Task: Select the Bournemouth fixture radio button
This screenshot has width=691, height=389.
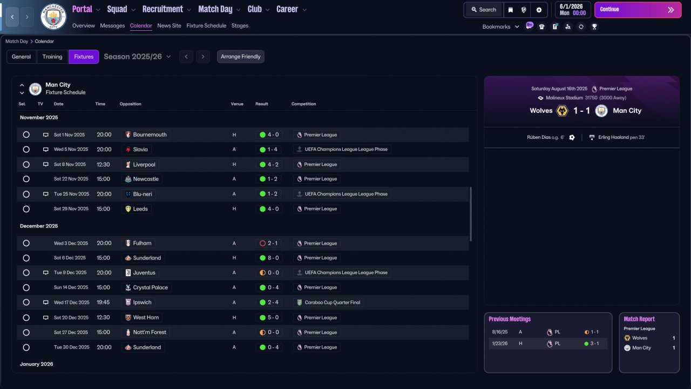Action: point(26,135)
